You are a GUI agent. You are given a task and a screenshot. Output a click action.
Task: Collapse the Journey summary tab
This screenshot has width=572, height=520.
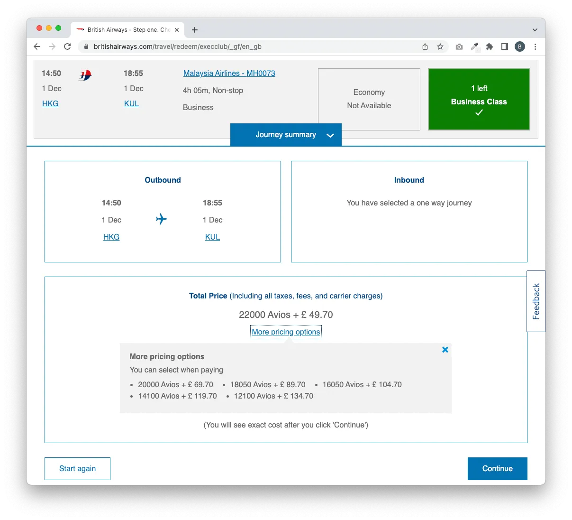[x=286, y=135]
